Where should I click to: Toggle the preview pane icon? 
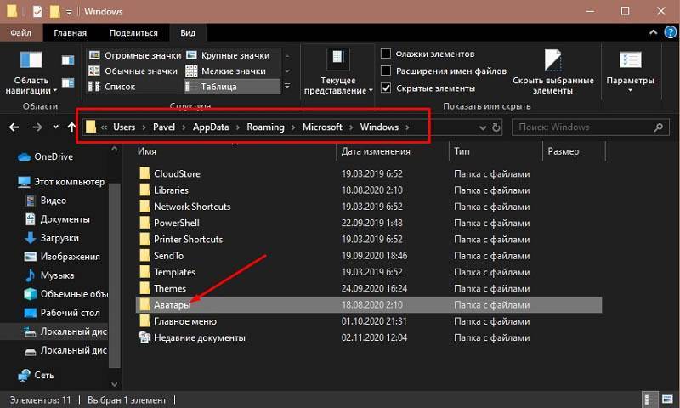[68, 59]
